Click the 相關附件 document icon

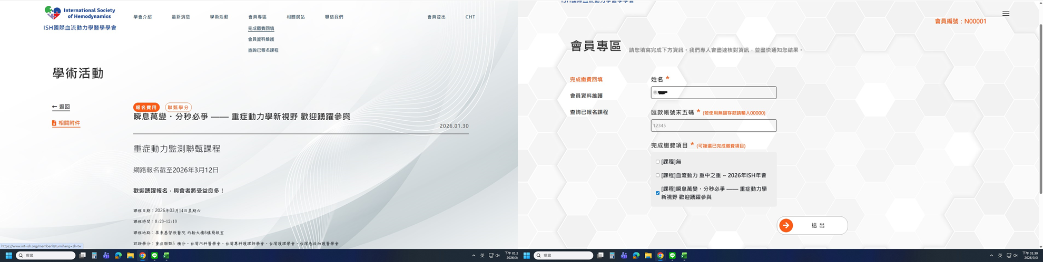pos(54,123)
